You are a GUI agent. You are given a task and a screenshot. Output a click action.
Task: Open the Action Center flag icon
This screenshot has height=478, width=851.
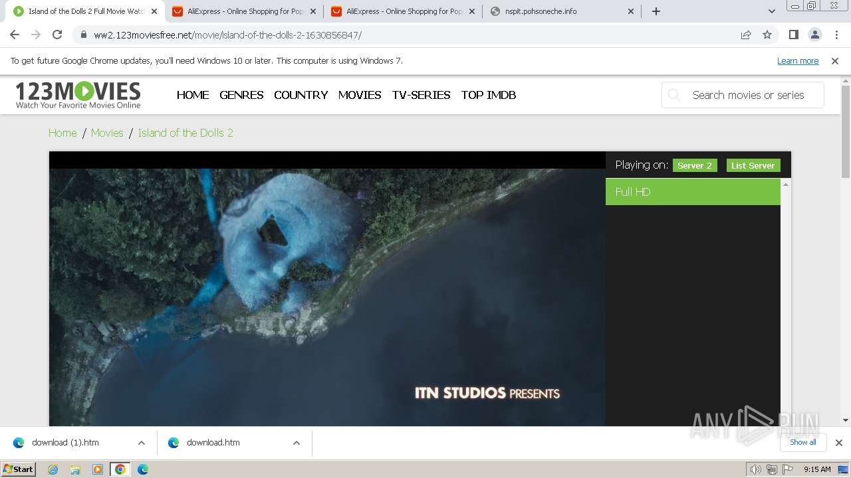pyautogui.click(x=788, y=469)
